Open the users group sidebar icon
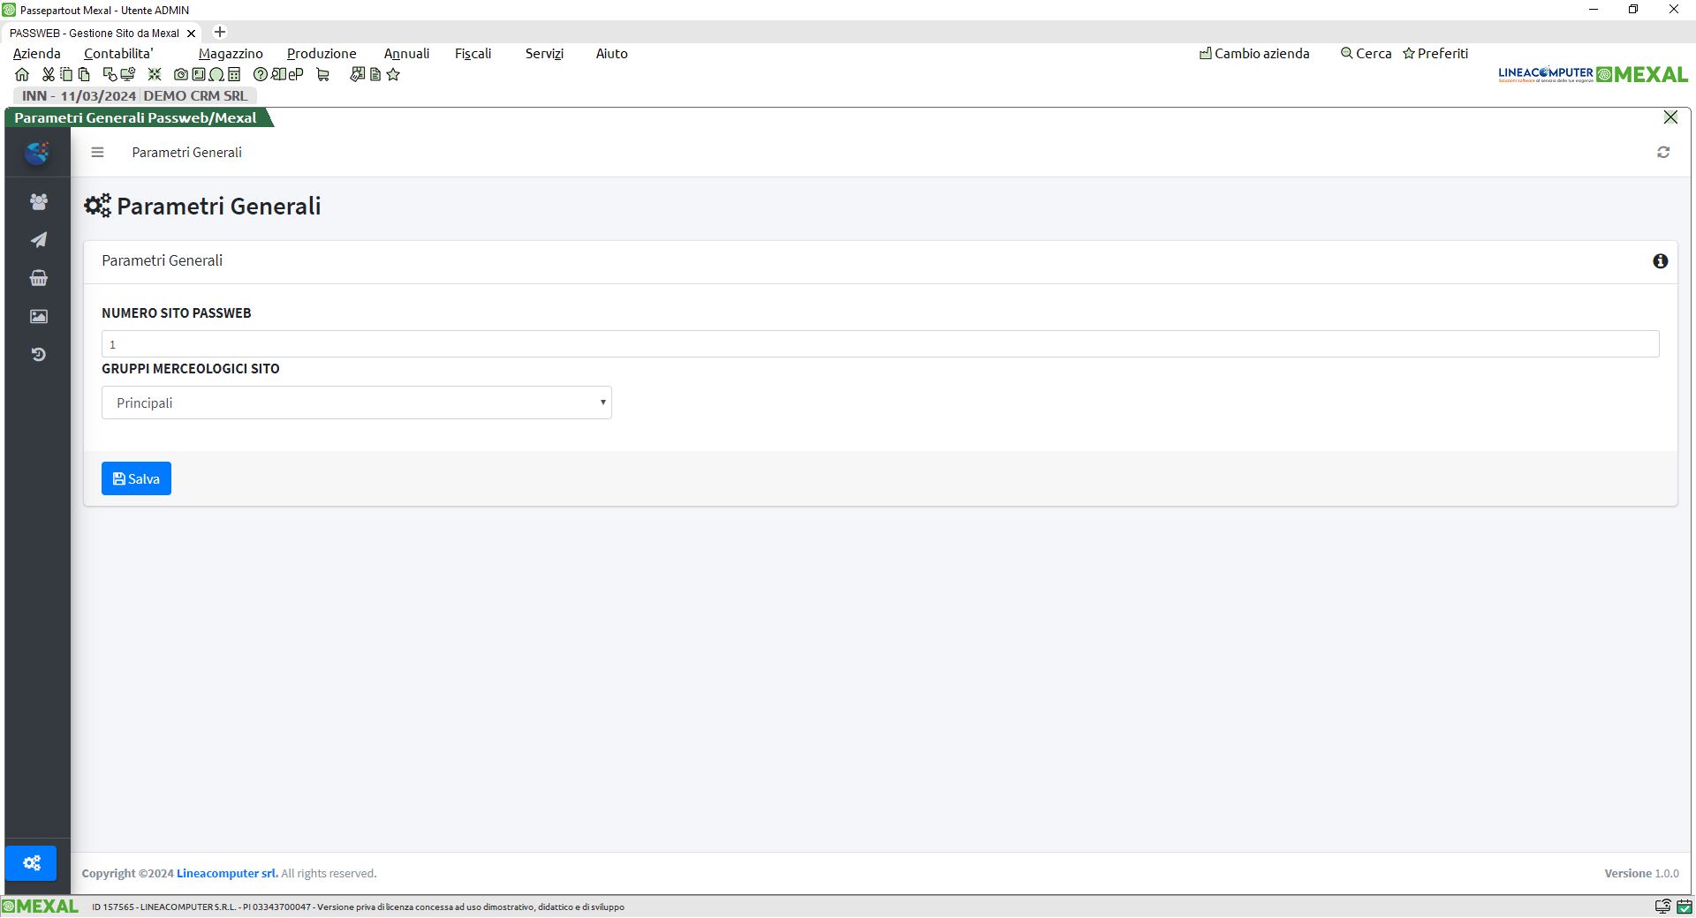Screen dimensions: 1696x918 click(38, 202)
